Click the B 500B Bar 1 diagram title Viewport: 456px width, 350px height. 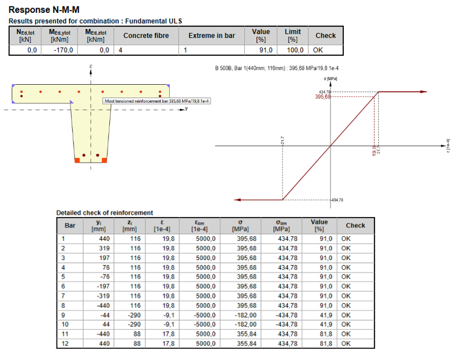coord(277,68)
